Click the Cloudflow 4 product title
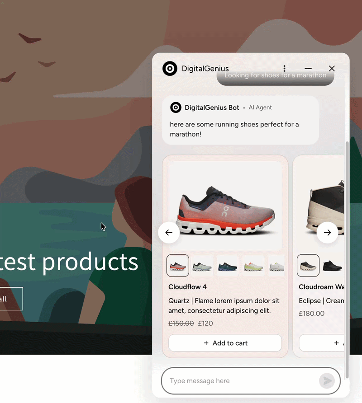This screenshot has height=403, width=362. (x=187, y=287)
